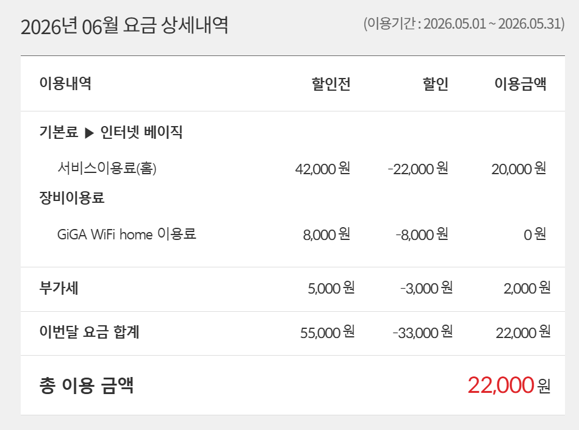Select the 인터넷 베이직 plan name
Viewport: 579px width, 430px height.
click(142, 132)
